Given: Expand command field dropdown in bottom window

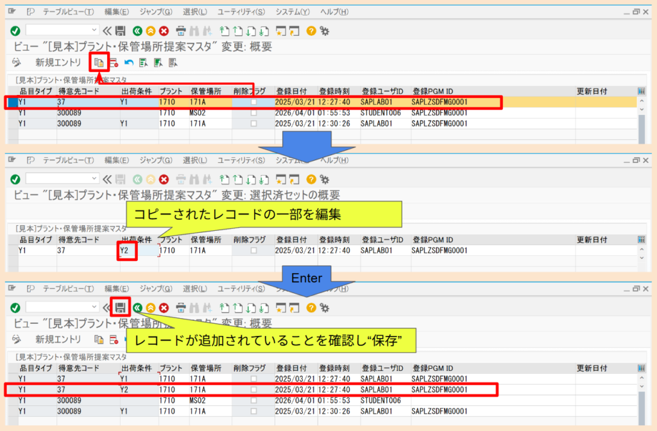Looking at the screenshot, I should (x=95, y=308).
